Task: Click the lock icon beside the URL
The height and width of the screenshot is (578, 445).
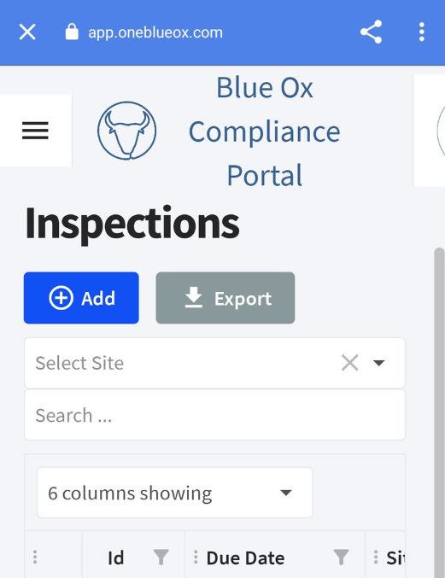Action: (72, 32)
